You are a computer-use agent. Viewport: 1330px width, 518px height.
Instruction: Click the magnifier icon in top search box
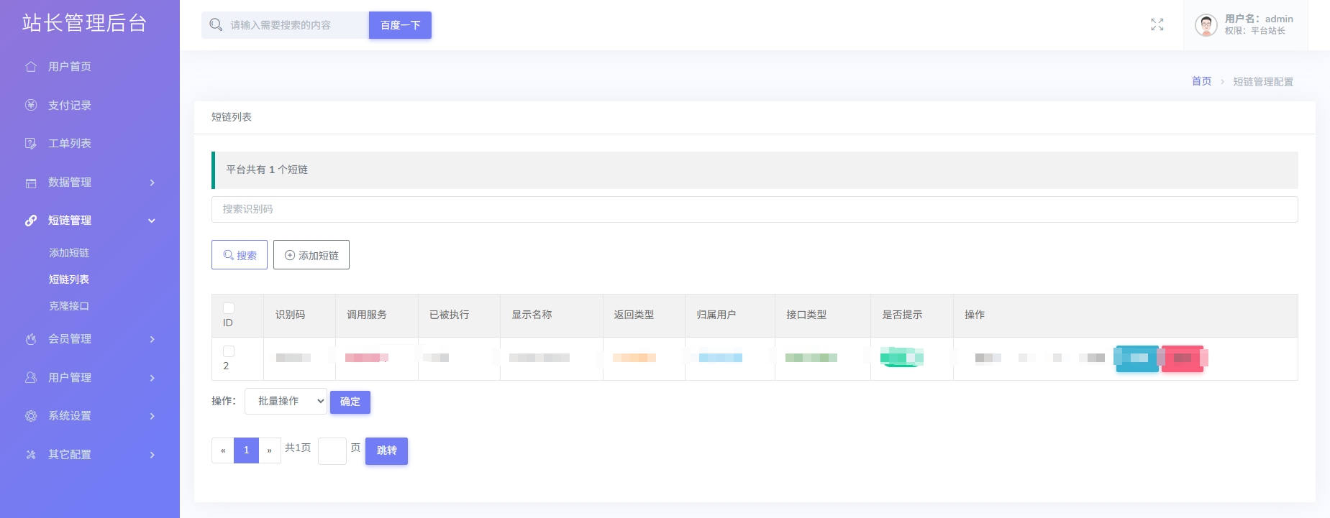(x=216, y=25)
